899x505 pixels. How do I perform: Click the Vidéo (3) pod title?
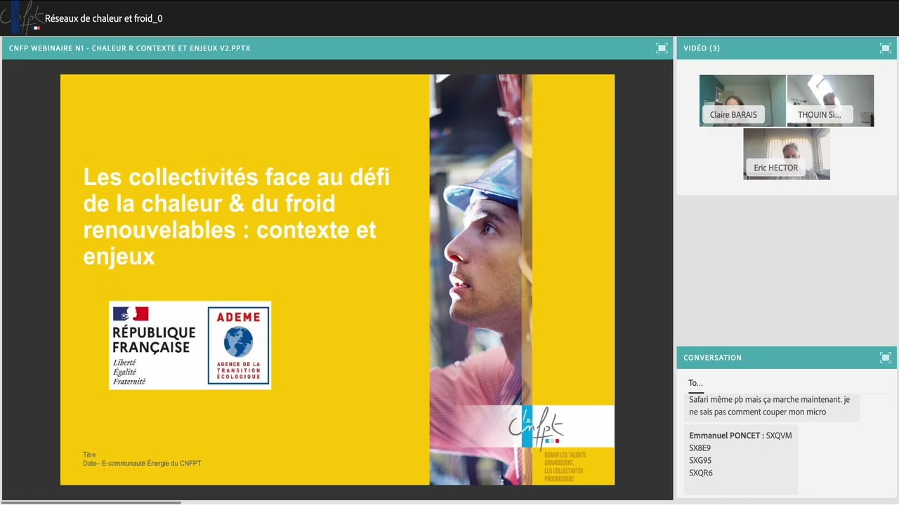[702, 48]
